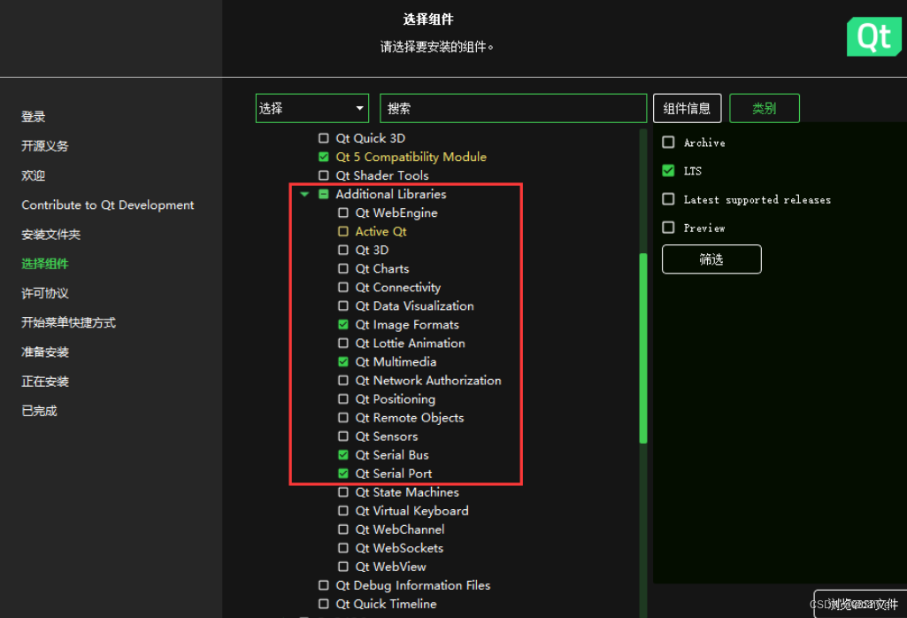This screenshot has height=618, width=907.
Task: Go to the 欢迎 step
Action: 33,175
